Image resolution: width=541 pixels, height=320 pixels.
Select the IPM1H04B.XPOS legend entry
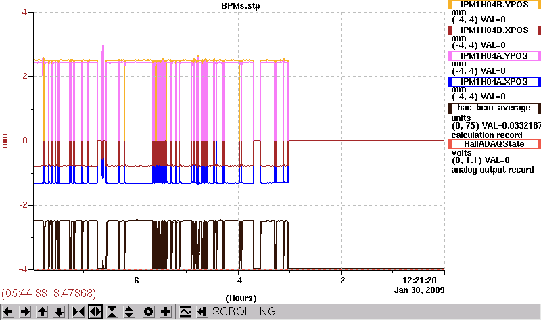494,30
